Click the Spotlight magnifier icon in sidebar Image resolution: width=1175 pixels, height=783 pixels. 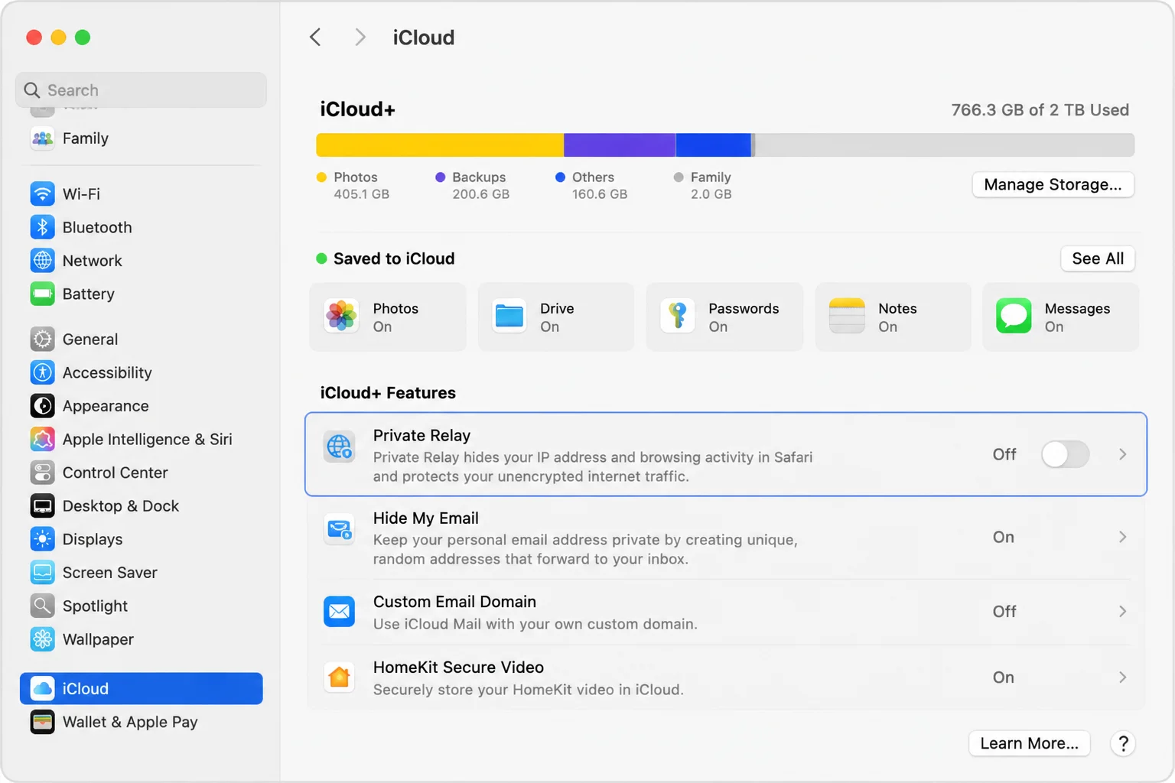(43, 606)
